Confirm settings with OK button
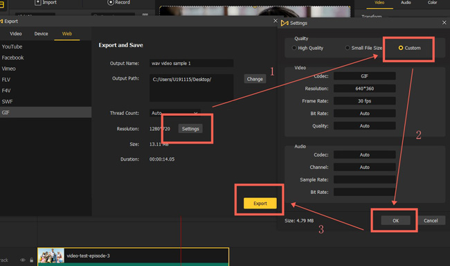 (x=396, y=220)
